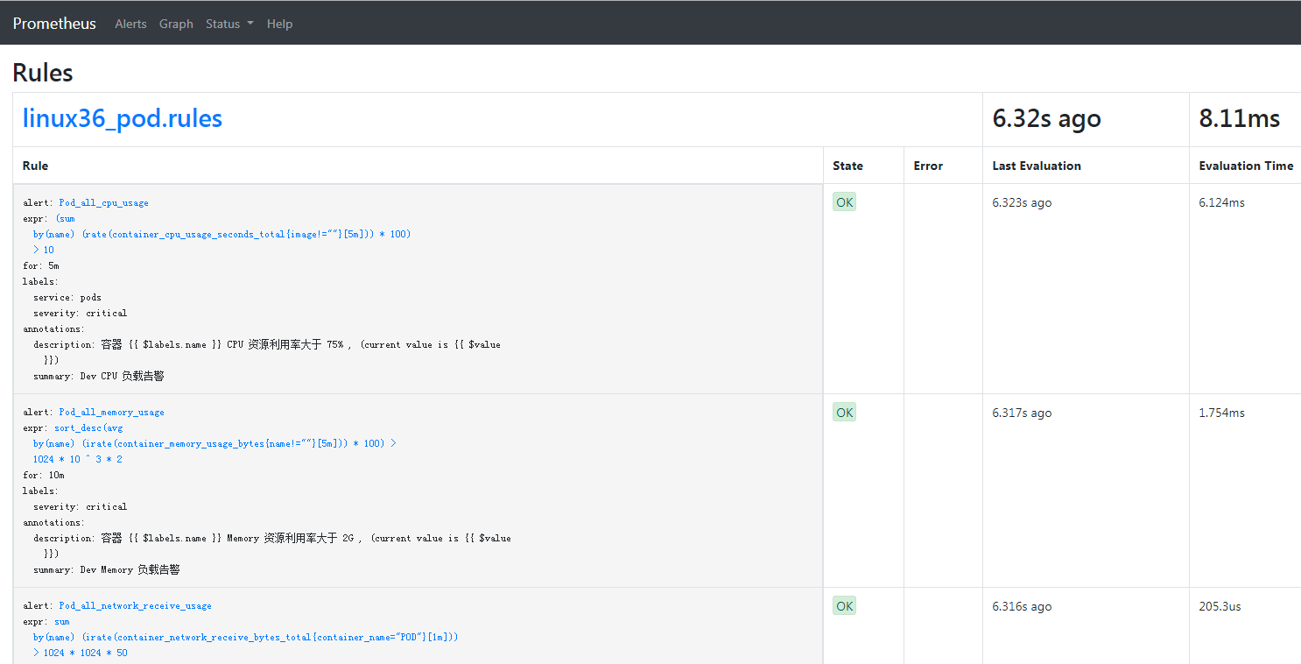
Task: Click the 6.32s ago group evaluation value
Action: [1046, 118]
